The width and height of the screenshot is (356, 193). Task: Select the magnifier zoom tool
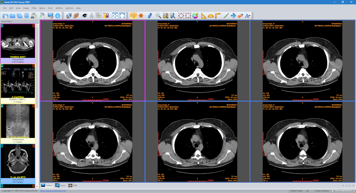click(x=158, y=16)
